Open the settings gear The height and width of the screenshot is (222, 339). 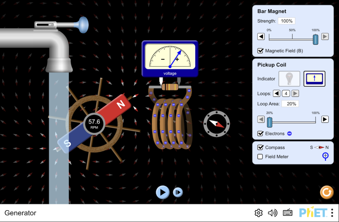258,213
